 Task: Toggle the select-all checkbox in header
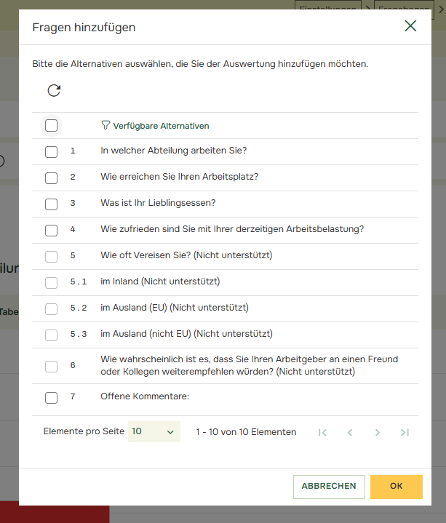(x=52, y=125)
